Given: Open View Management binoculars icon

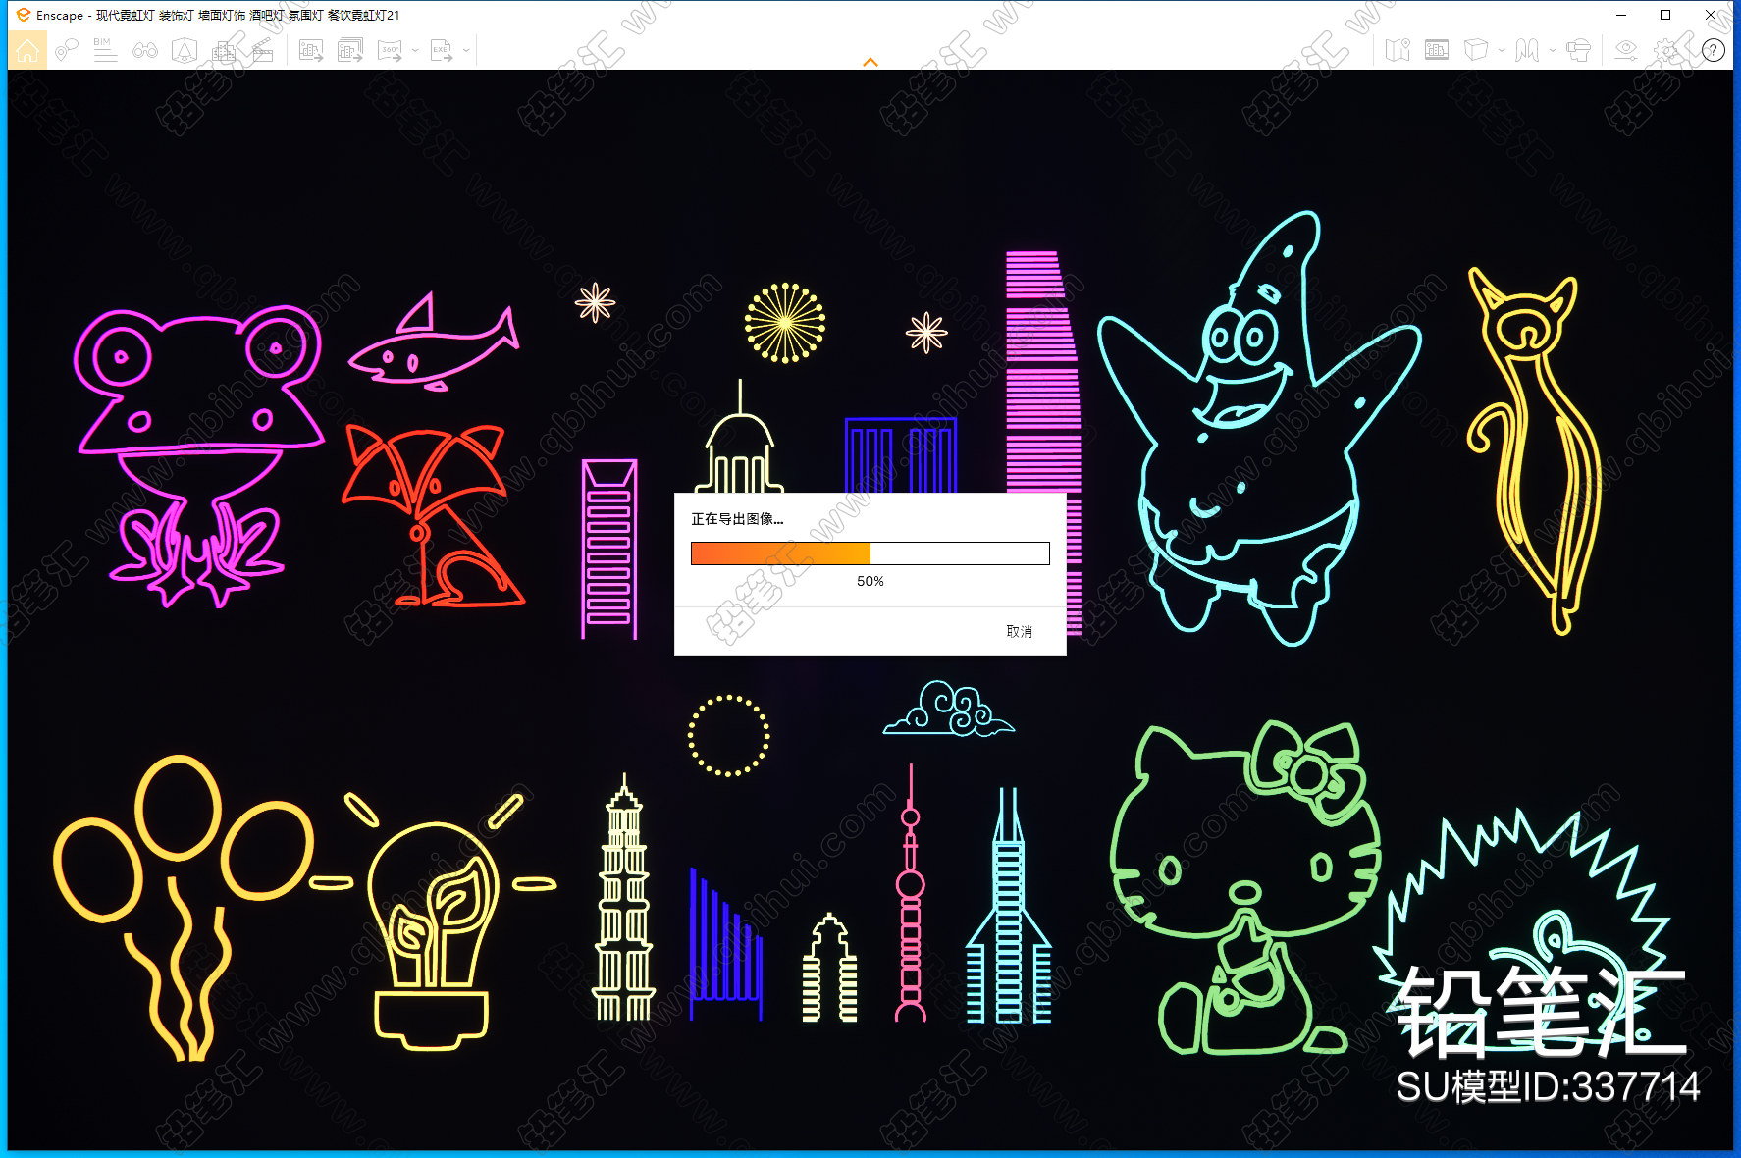Looking at the screenshot, I should click(x=145, y=50).
